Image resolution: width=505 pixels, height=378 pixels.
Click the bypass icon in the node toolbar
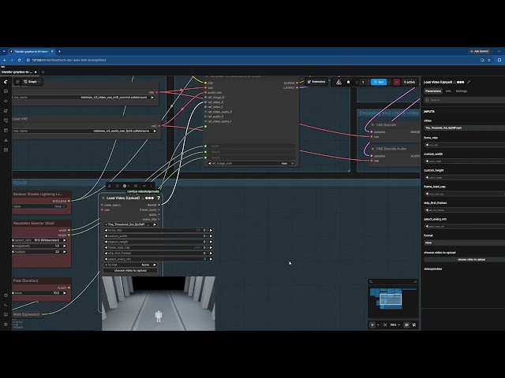(x=144, y=186)
